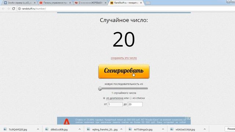Open a new browser tab
Image resolution: width=235 pixels, height=132 pixels.
click(x=148, y=3)
